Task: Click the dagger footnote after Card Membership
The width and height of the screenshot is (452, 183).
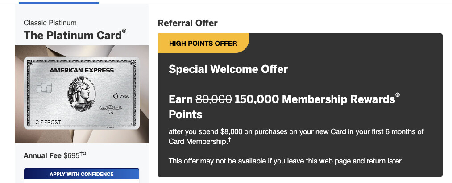Action: [229, 140]
